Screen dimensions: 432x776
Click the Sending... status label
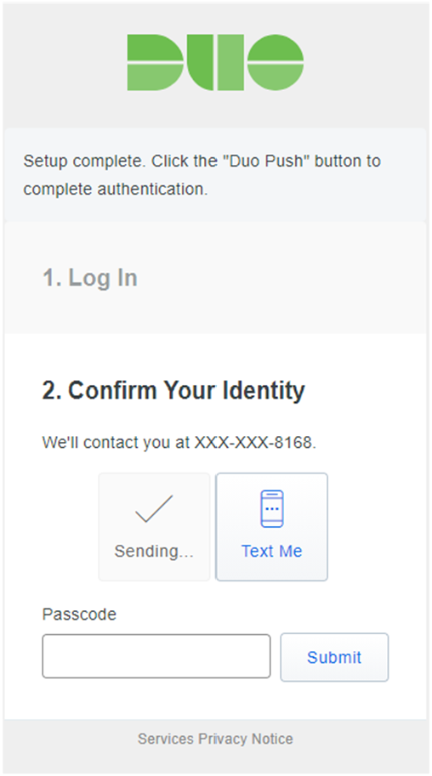coord(154,552)
